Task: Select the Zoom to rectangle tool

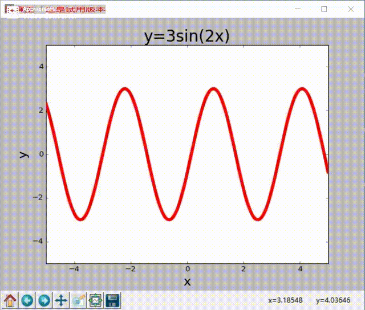Action: (x=78, y=300)
